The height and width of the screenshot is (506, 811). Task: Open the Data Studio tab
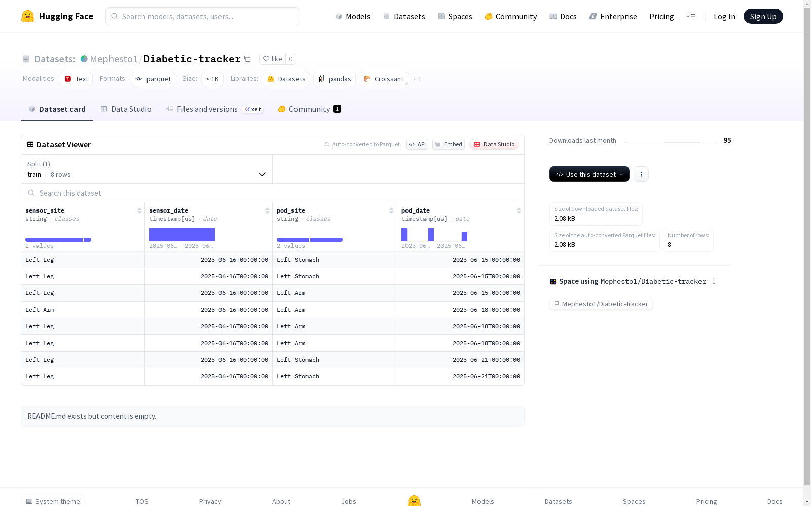click(x=126, y=109)
